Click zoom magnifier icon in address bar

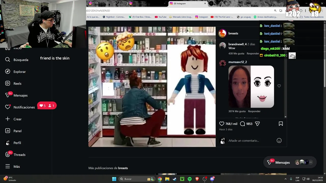[275, 11]
